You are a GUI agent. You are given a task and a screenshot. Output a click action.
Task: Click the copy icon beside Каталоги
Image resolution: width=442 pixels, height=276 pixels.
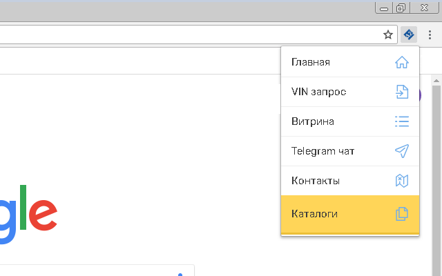tap(401, 214)
